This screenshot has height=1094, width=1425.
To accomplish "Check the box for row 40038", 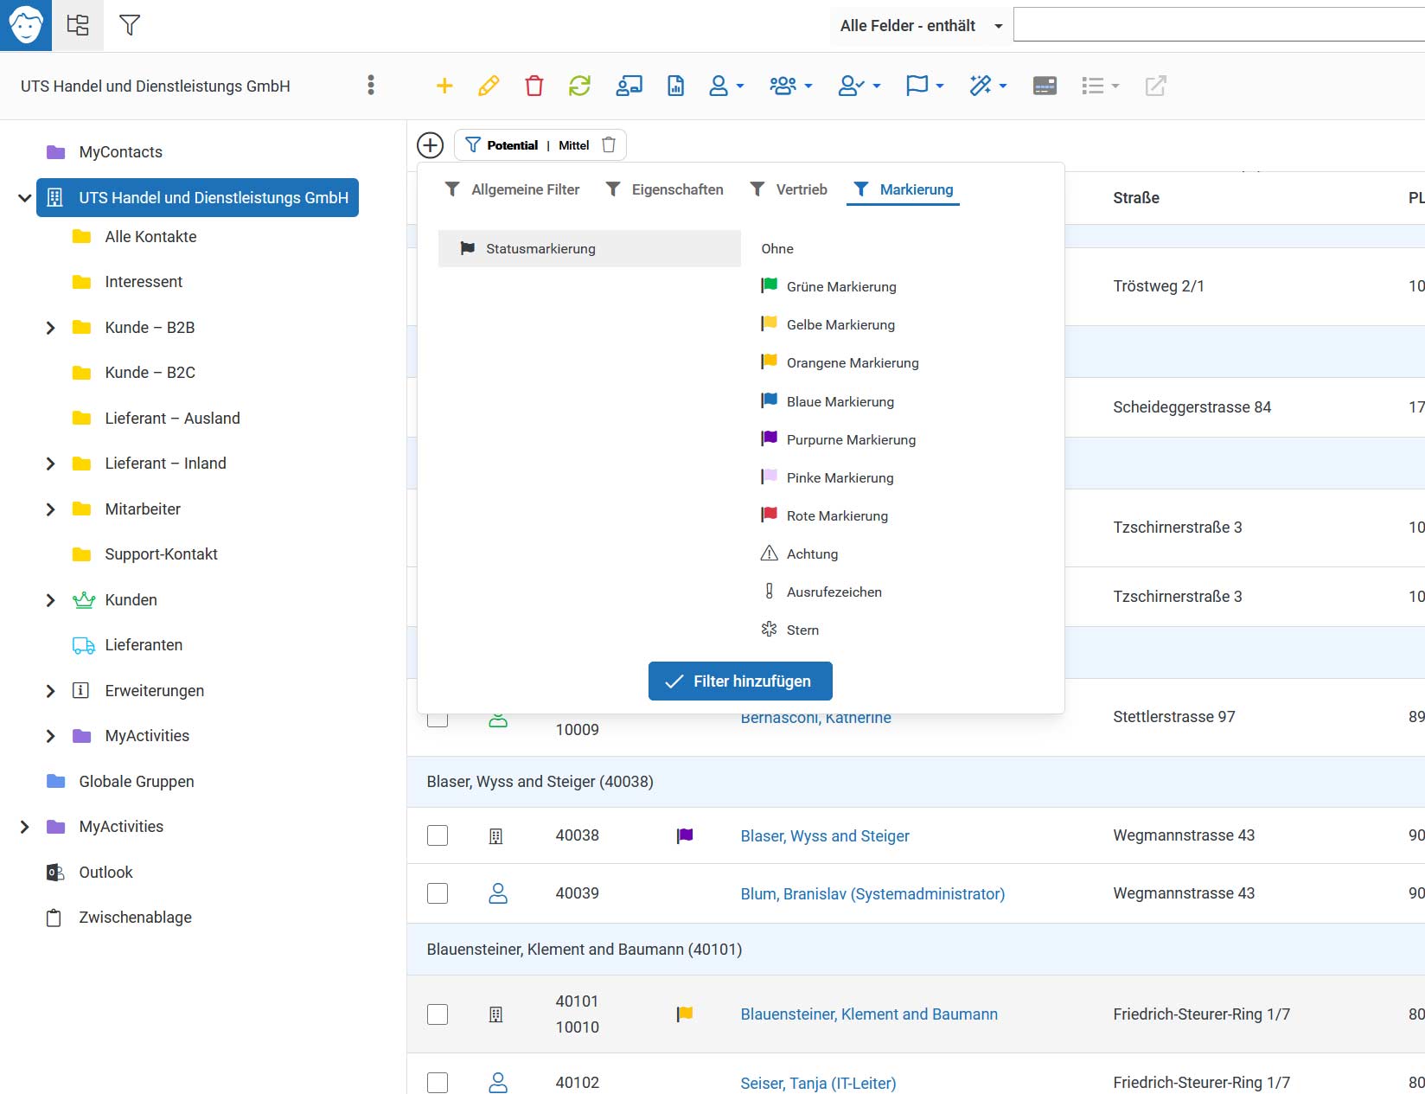I will pos(438,835).
